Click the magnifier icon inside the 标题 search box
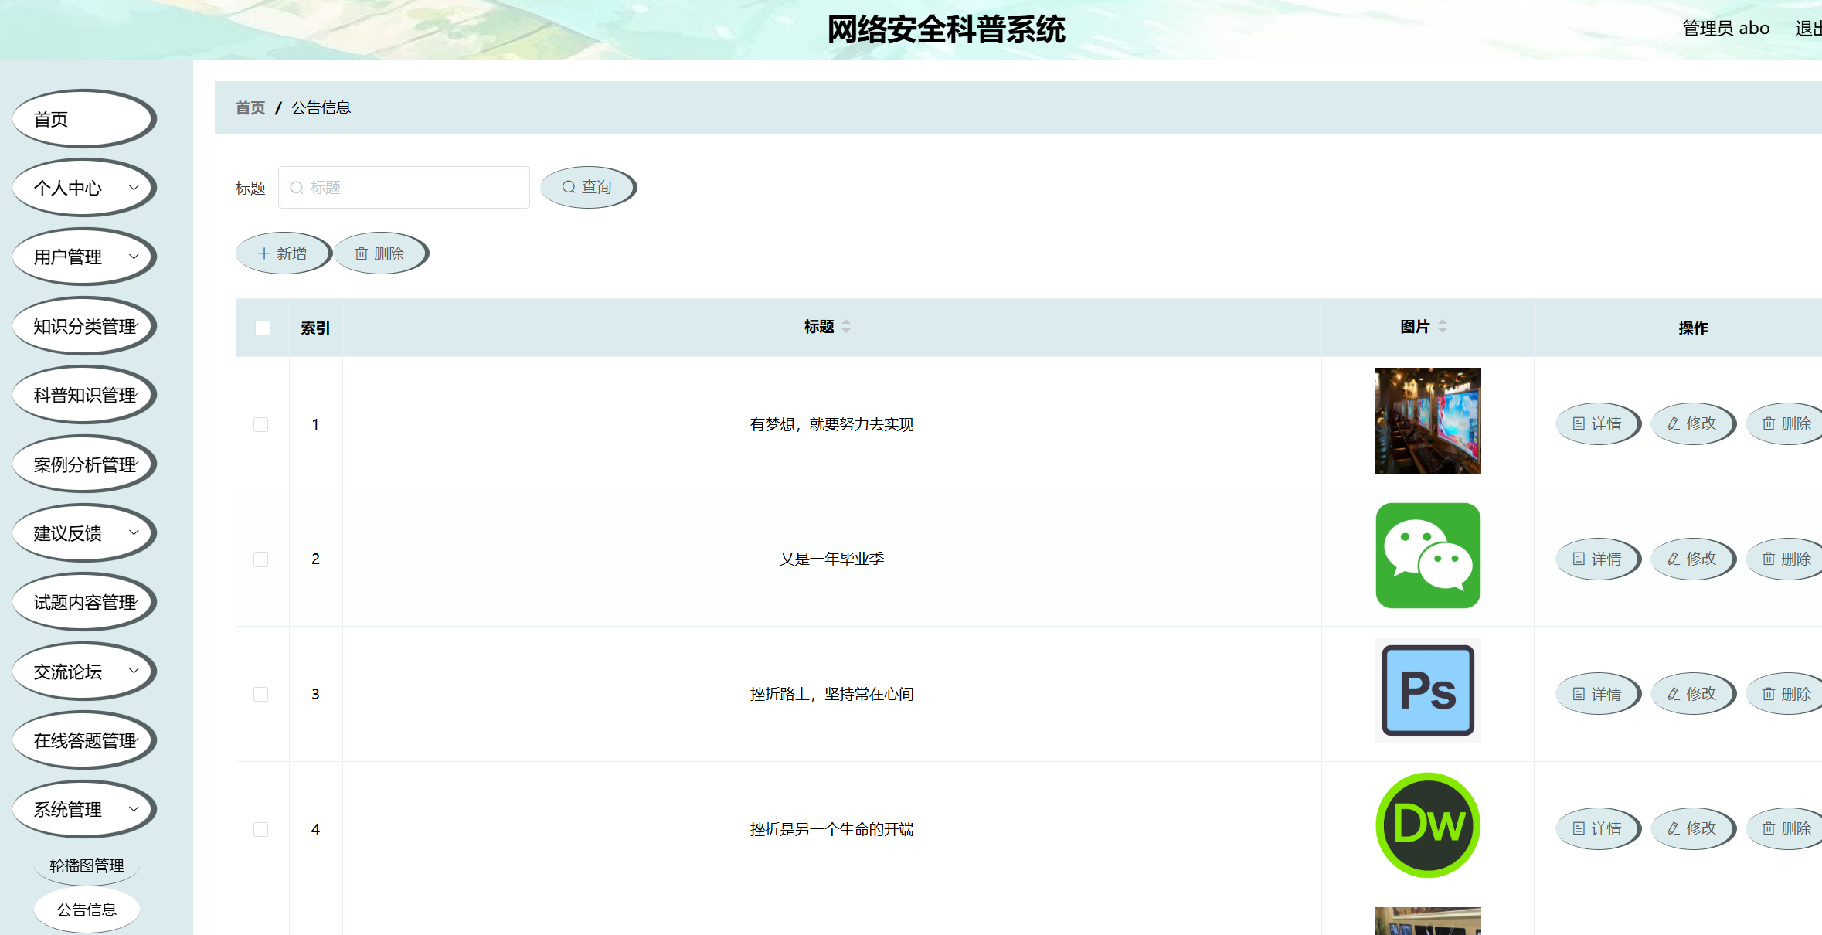Screen dimensions: 1822x935 [x=297, y=187]
